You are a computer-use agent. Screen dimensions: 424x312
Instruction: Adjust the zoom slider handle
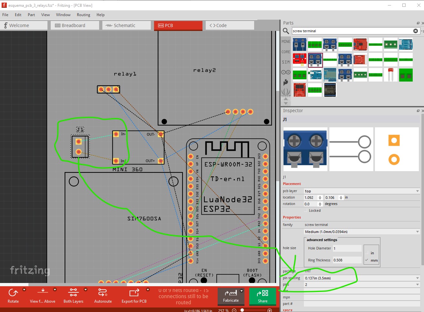tap(242, 310)
